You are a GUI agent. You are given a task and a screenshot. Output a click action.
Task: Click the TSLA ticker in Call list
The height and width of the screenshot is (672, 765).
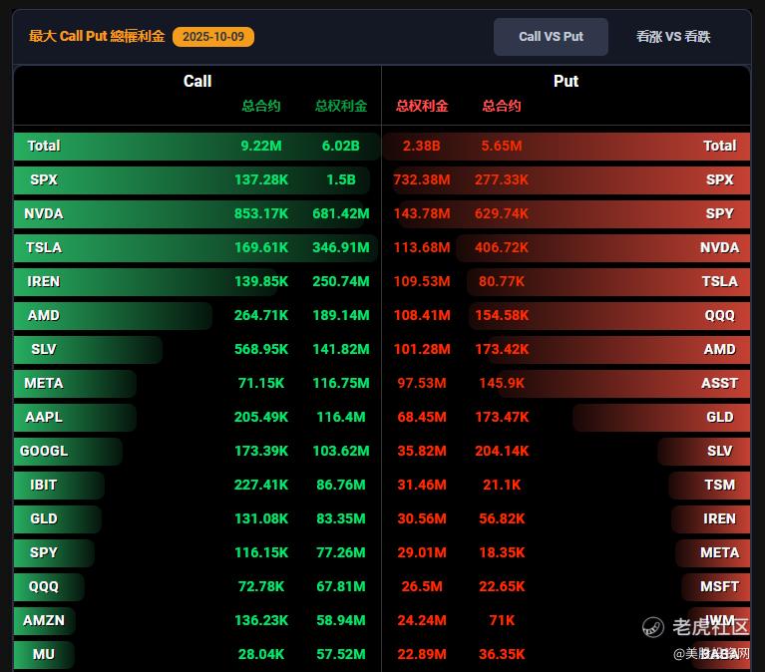click(x=44, y=247)
